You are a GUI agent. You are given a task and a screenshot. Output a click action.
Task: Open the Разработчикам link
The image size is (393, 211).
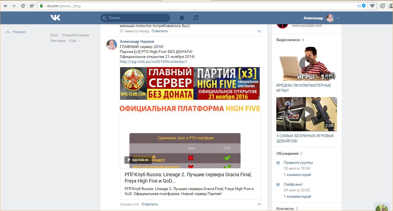76,35
